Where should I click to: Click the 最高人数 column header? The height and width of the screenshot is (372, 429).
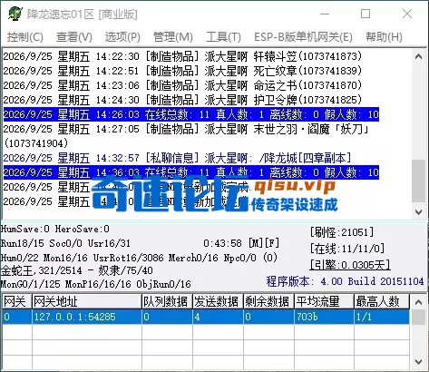click(x=382, y=301)
